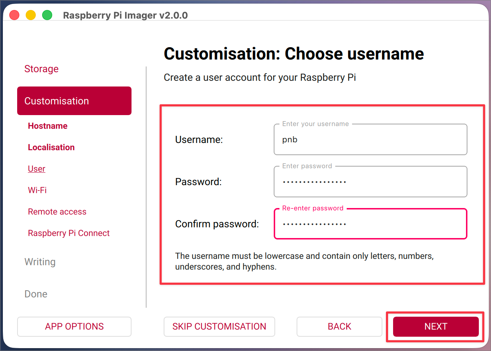Image resolution: width=491 pixels, height=351 pixels.
Task: Click the green zoom button
Action: 47,15
